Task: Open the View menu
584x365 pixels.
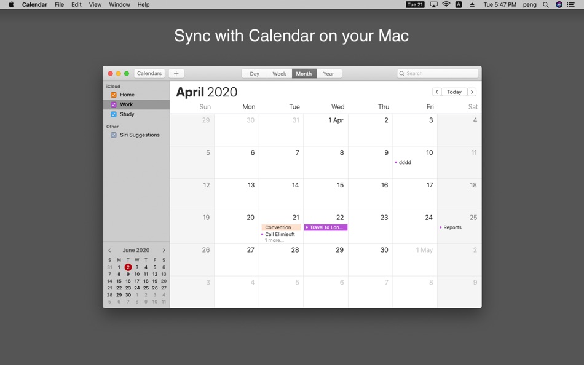Action: [95, 4]
